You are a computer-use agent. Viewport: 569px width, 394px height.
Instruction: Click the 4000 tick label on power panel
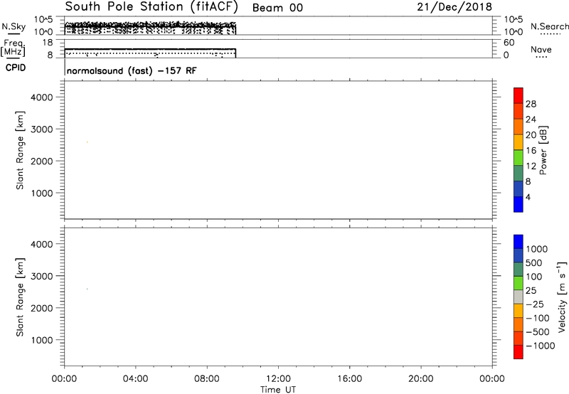coord(42,97)
